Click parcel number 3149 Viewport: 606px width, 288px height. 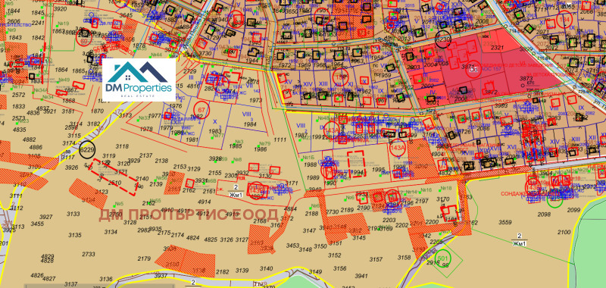tap(315, 272)
